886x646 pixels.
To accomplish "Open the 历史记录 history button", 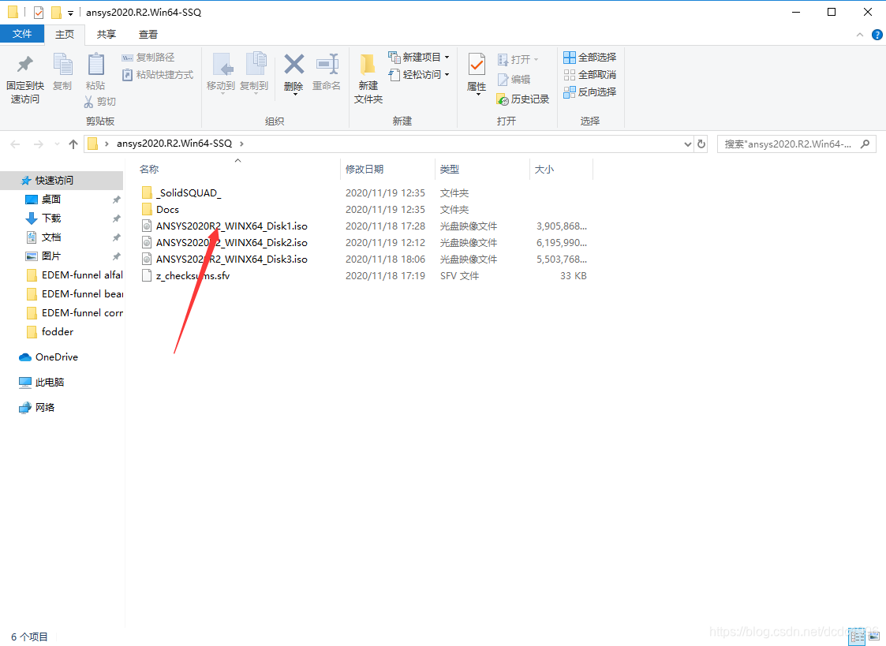I will [x=522, y=99].
